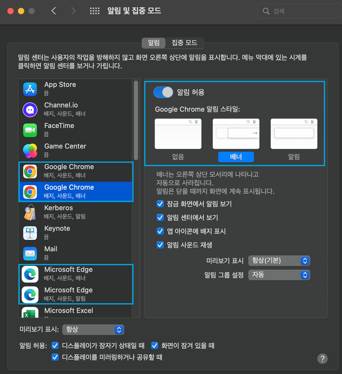The image size is (342, 374).
Task: Select the Keynote app icon
Action: tap(30, 233)
